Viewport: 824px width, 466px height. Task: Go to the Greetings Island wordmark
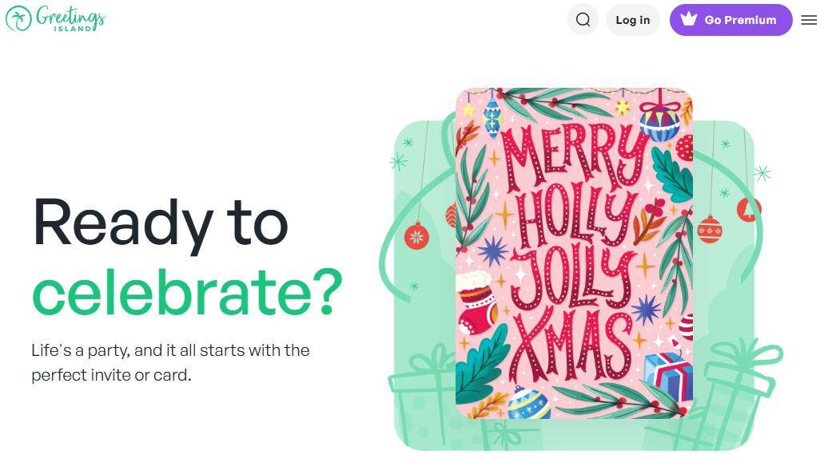[x=70, y=18]
